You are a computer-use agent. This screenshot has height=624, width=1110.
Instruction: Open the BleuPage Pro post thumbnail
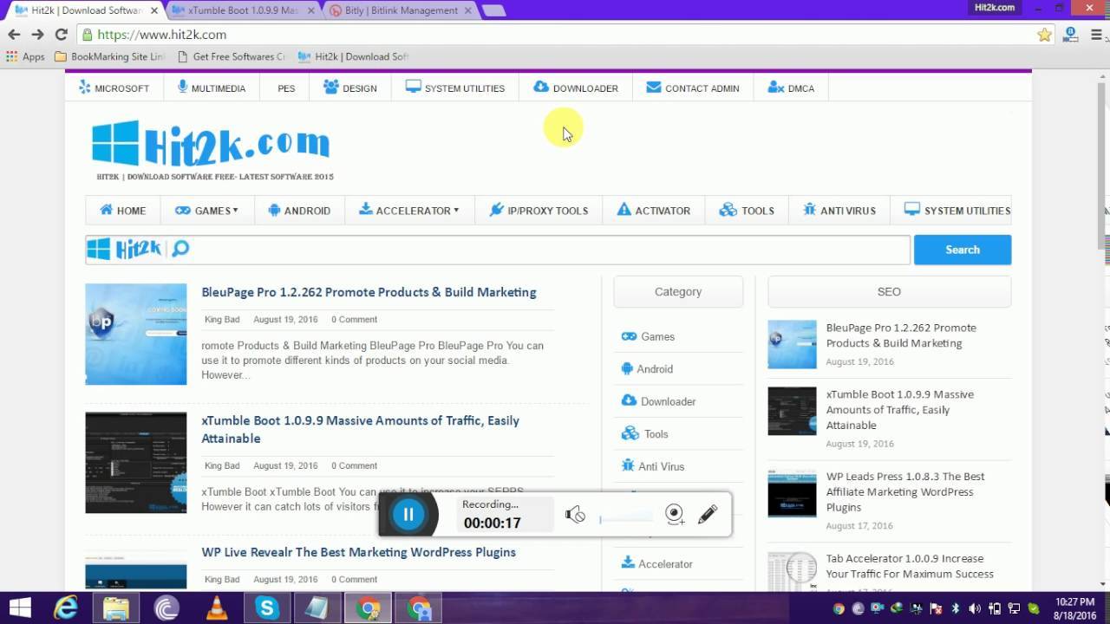click(136, 334)
